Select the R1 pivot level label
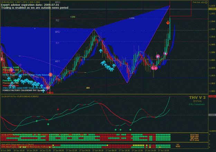This screenshot has width=216, height=152. coord(57,43)
